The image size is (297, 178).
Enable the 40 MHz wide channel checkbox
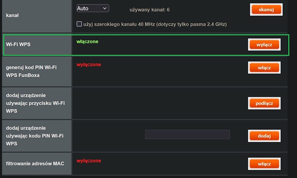tap(80, 24)
